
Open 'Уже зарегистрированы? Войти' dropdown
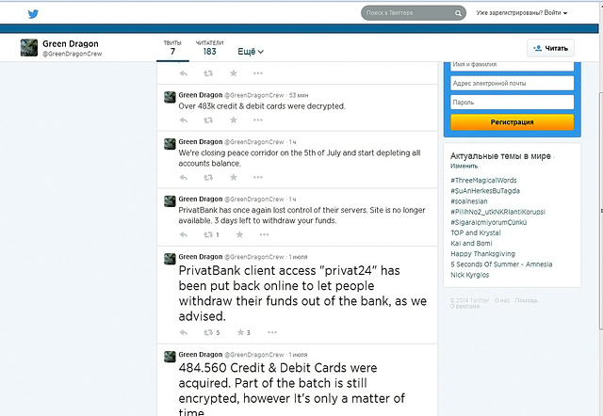[522, 13]
